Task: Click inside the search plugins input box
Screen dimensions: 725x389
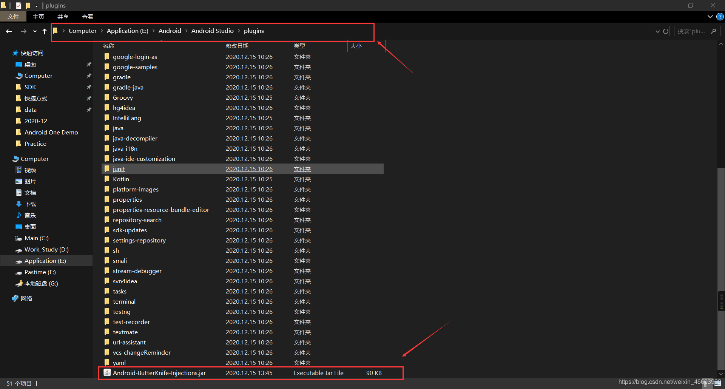Action: 693,31
